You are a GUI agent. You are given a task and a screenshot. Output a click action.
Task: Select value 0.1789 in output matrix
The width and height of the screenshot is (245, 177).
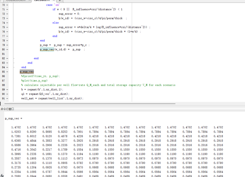point(63,149)
